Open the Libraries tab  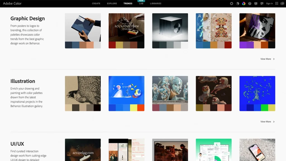tap(156, 3)
